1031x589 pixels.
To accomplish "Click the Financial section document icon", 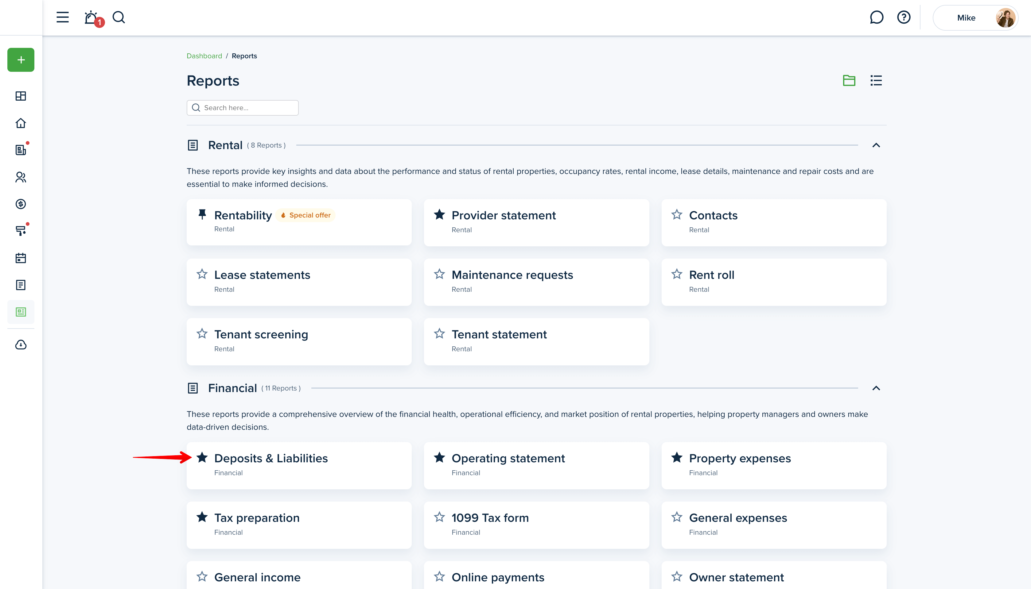I will click(x=193, y=388).
